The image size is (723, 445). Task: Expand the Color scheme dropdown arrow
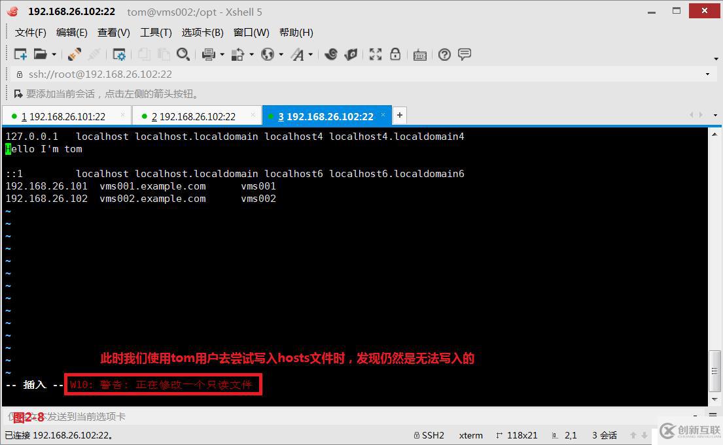click(252, 55)
